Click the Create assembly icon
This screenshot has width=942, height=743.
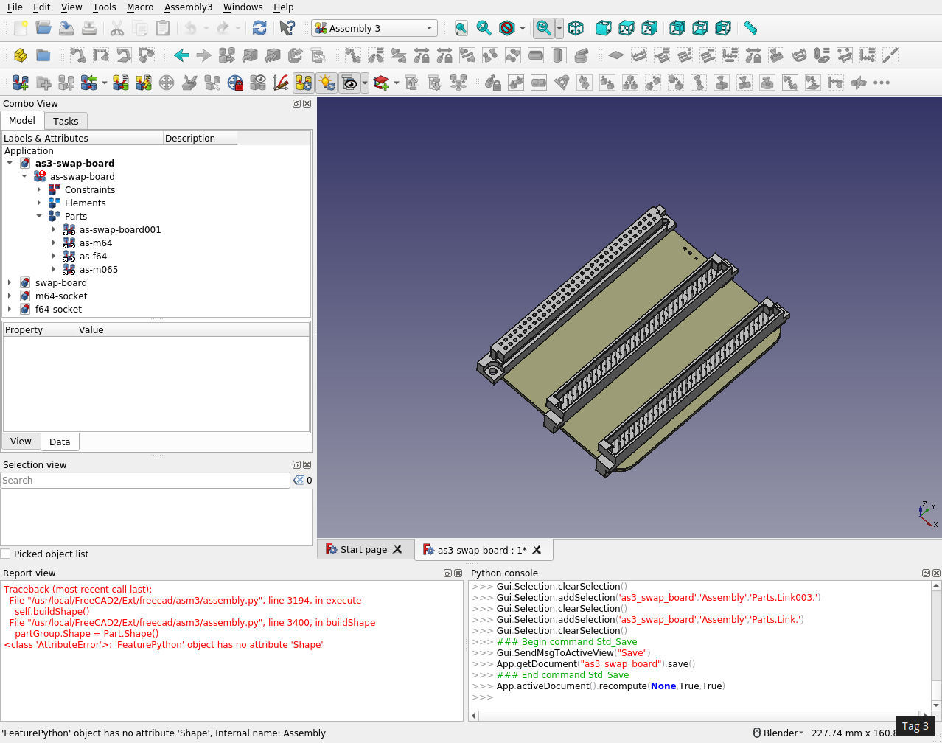pyautogui.click(x=21, y=83)
